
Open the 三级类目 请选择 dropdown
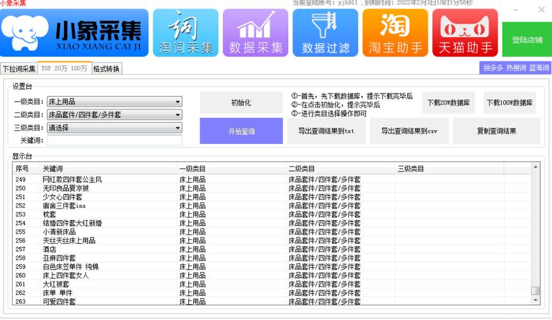[x=115, y=127]
